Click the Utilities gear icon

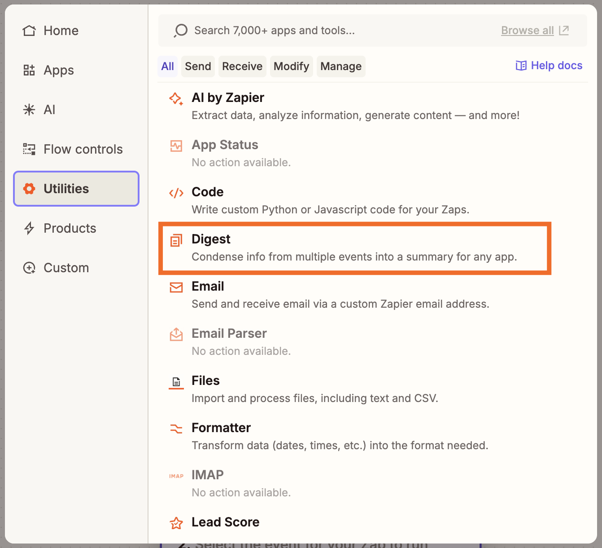pyautogui.click(x=29, y=189)
